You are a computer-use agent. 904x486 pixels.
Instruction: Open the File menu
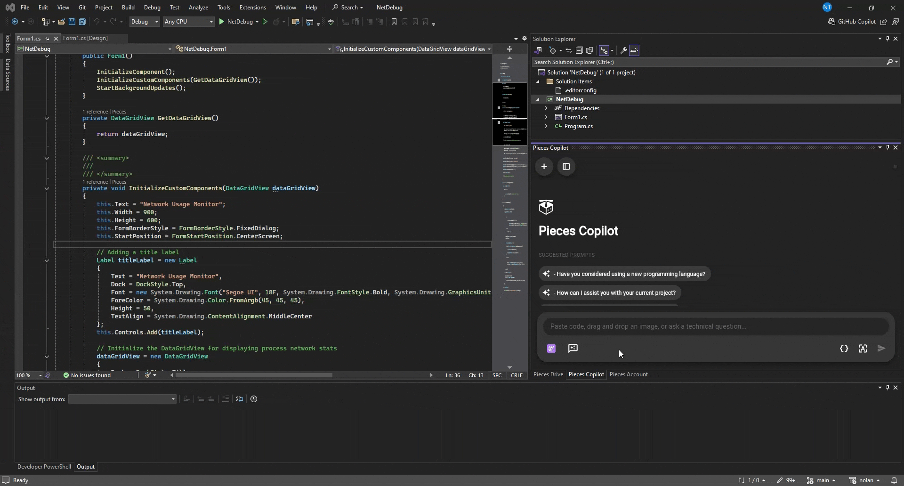point(25,8)
